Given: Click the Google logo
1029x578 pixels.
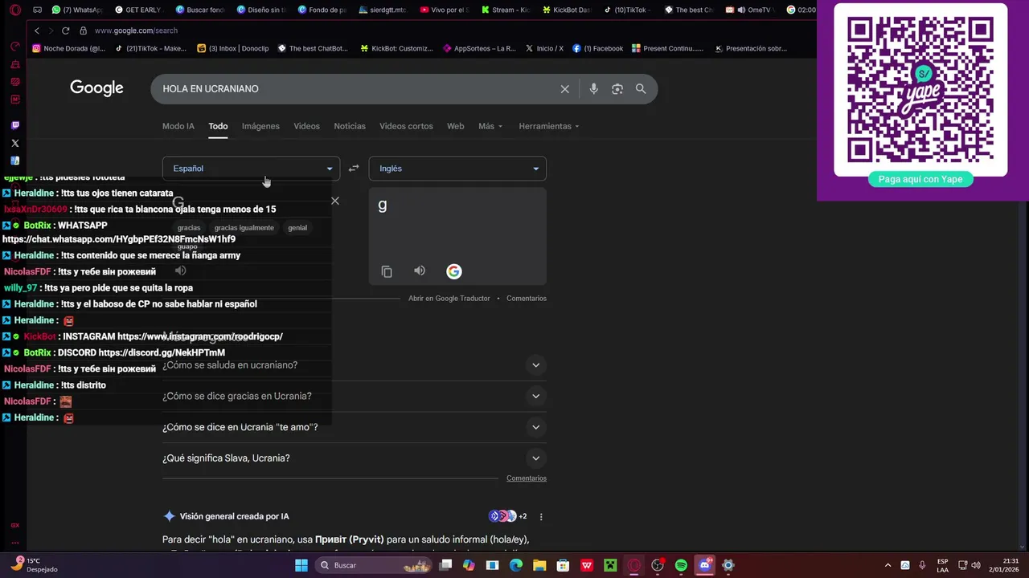Looking at the screenshot, I should tap(96, 88).
